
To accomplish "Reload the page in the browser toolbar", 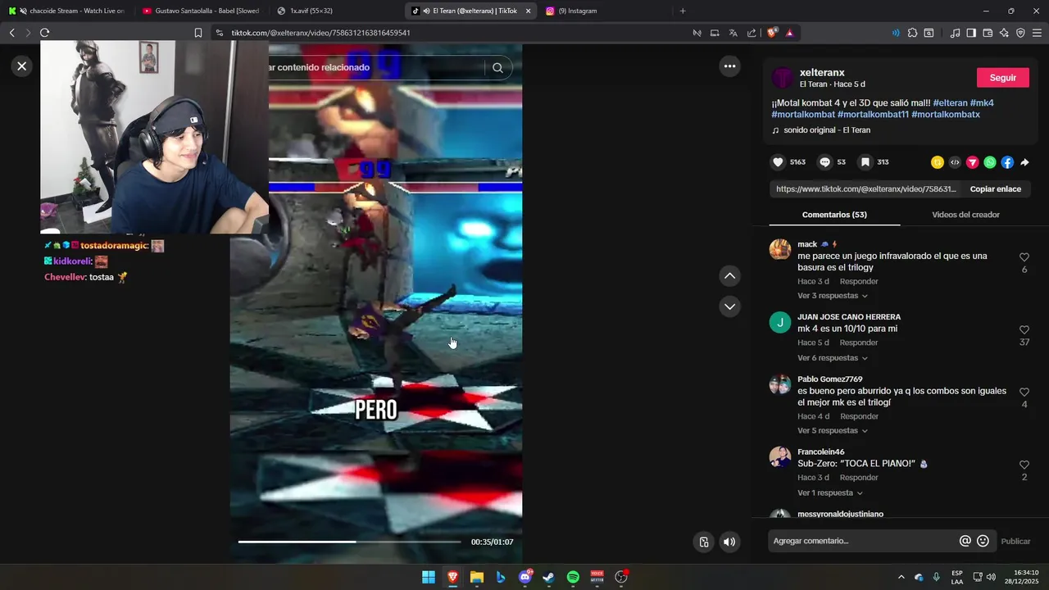I will pos(44,33).
